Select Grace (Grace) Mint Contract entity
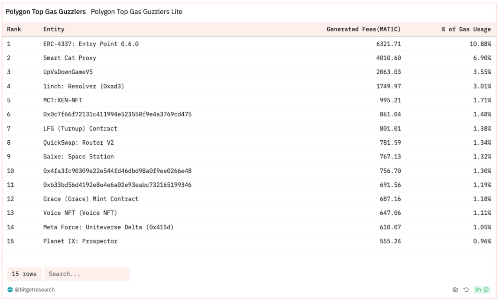499x301 pixels. coord(91,199)
